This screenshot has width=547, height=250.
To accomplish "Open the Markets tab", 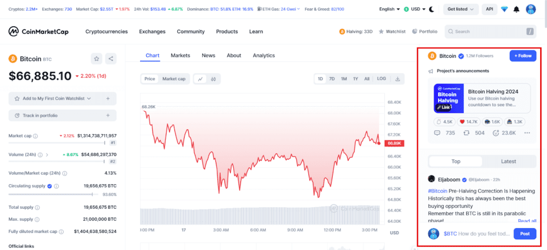I will 181,56.
